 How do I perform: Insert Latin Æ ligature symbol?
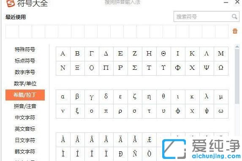(x=149, y=140)
